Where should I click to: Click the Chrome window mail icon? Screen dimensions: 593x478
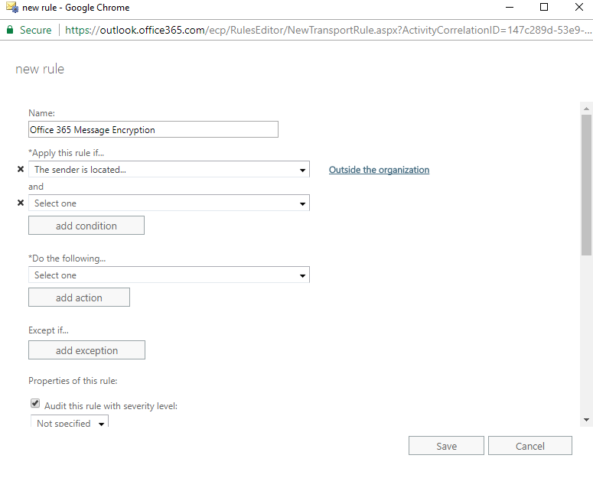pyautogui.click(x=11, y=7)
